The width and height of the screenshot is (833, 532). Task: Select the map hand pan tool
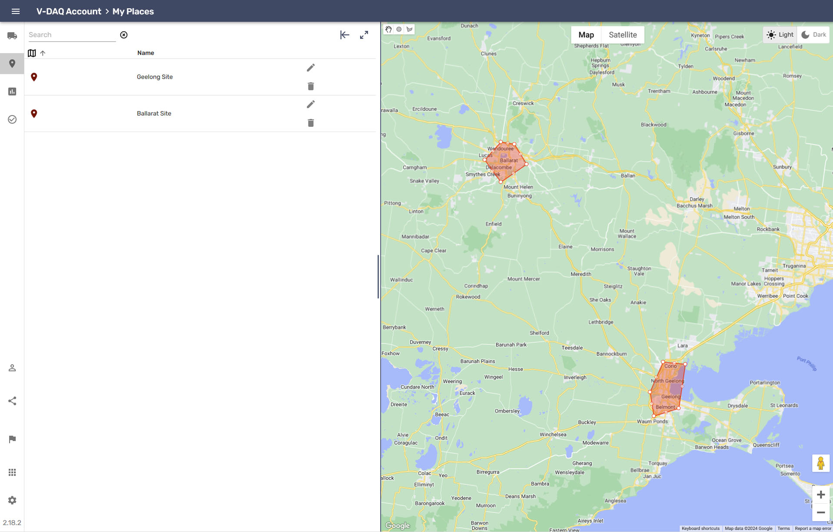(388, 29)
